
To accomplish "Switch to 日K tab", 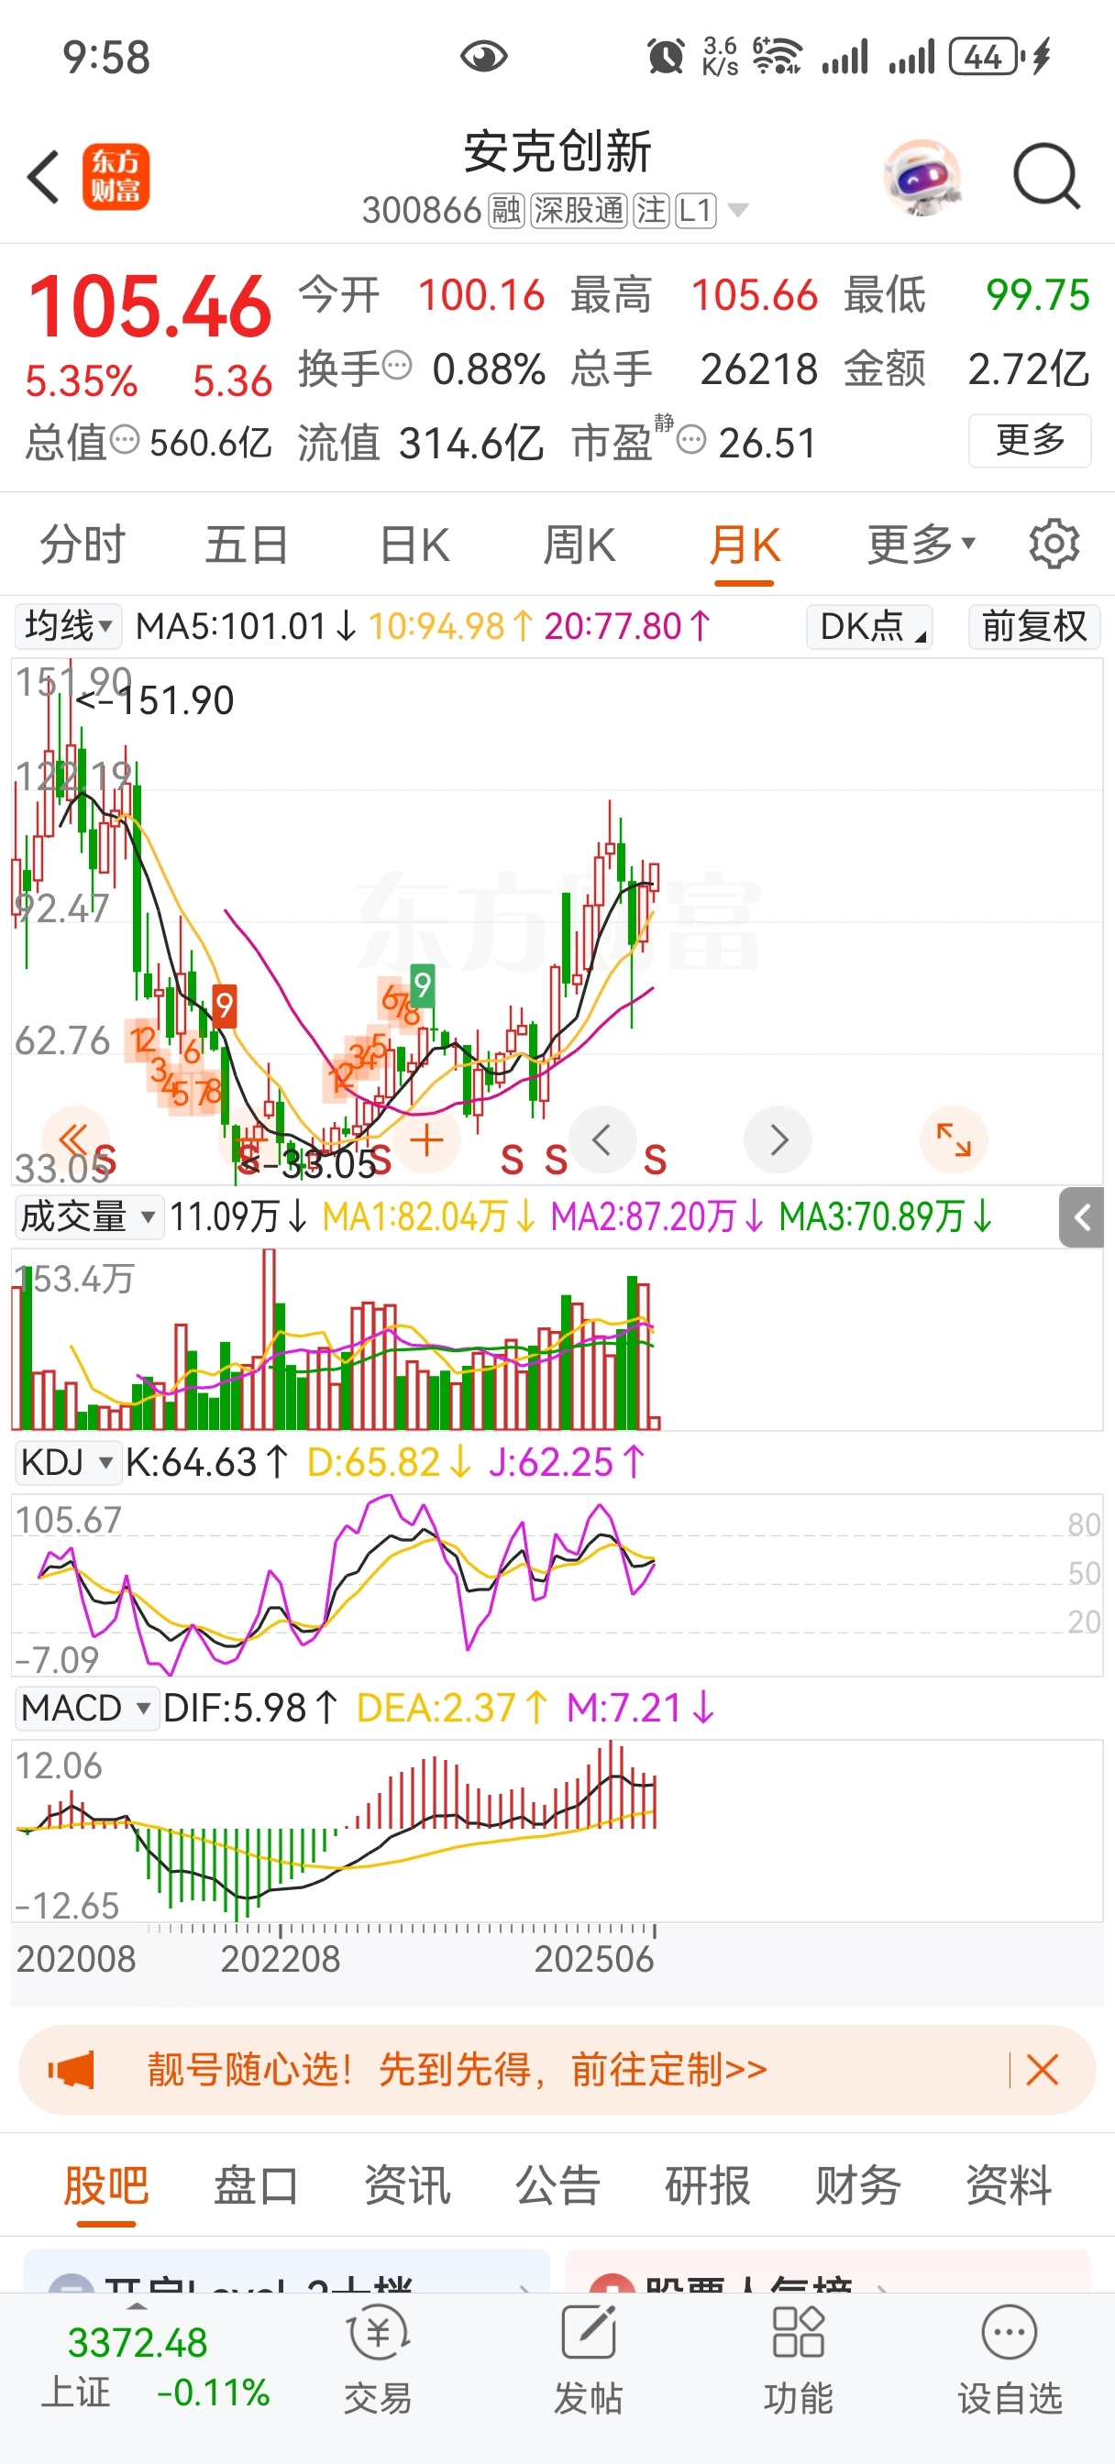I will point(414,544).
